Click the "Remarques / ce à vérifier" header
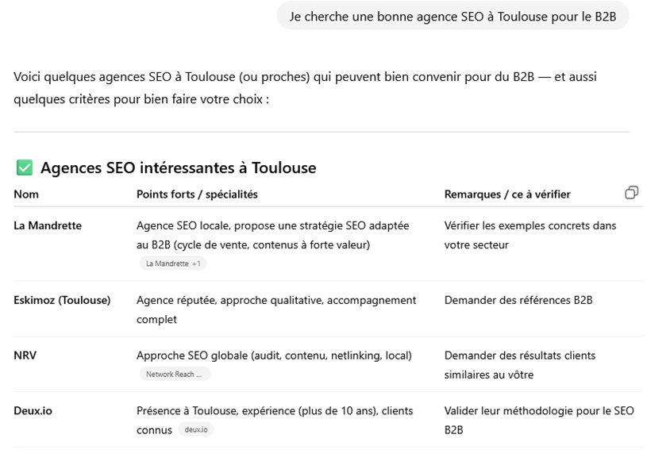The width and height of the screenshot is (647, 450). click(507, 194)
